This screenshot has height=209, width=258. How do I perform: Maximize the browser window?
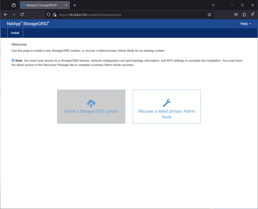click(x=242, y=5)
